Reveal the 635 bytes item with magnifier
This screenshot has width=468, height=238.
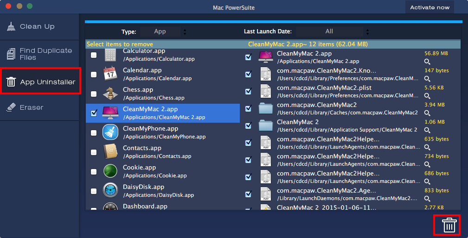(427, 147)
